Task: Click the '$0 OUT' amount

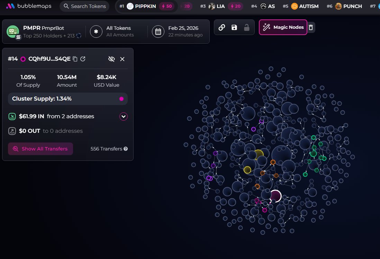Action: (29, 131)
